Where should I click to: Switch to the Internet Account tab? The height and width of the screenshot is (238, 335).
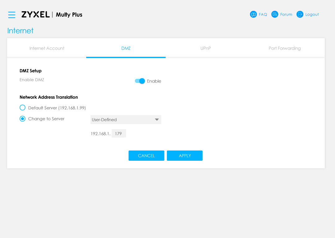[47, 48]
